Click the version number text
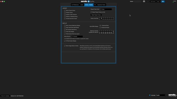Viewport: 177px width, 99px height. (x=17, y=96)
